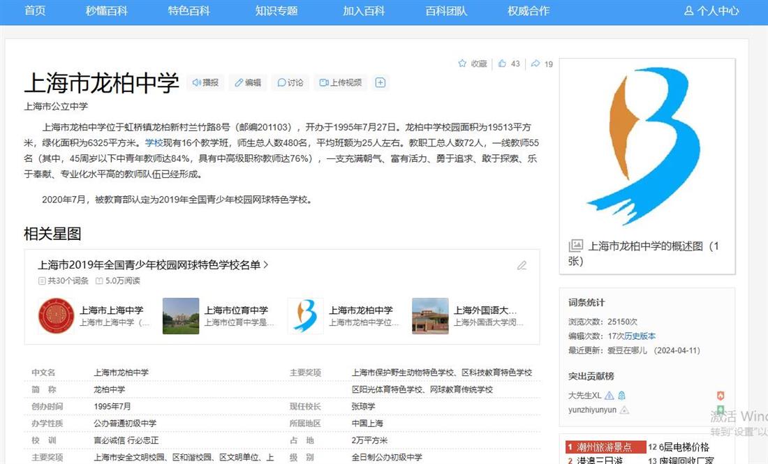Select 知识专题 in top navigation
Image resolution: width=768 pixels, height=464 pixels.
(276, 10)
